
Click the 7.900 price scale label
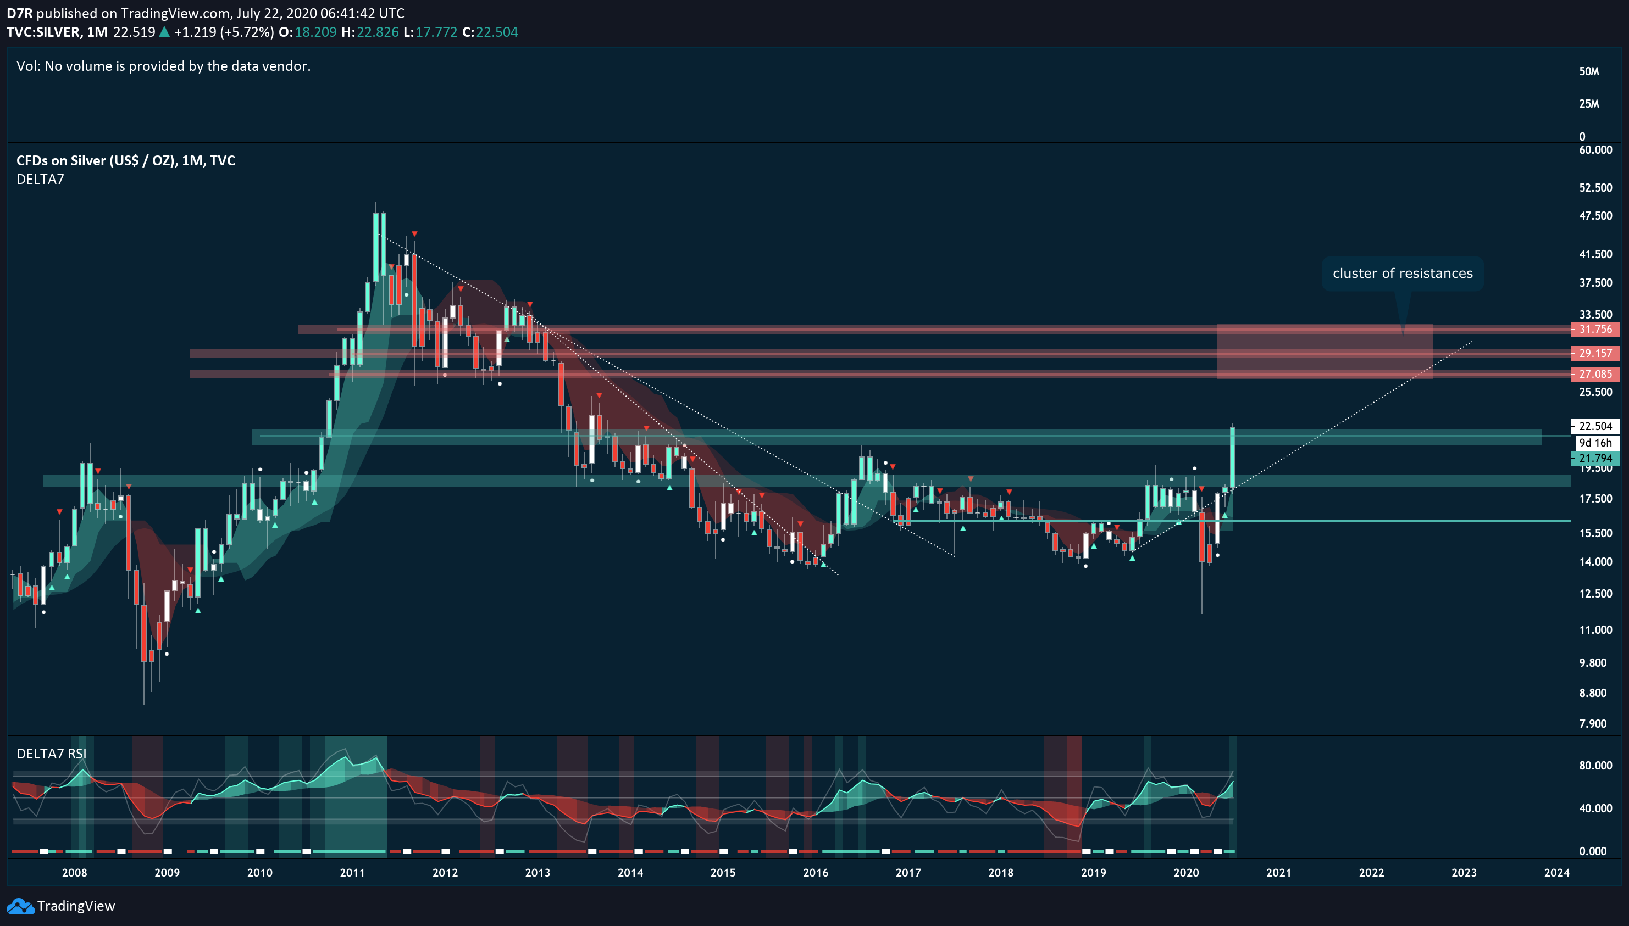[1593, 724]
